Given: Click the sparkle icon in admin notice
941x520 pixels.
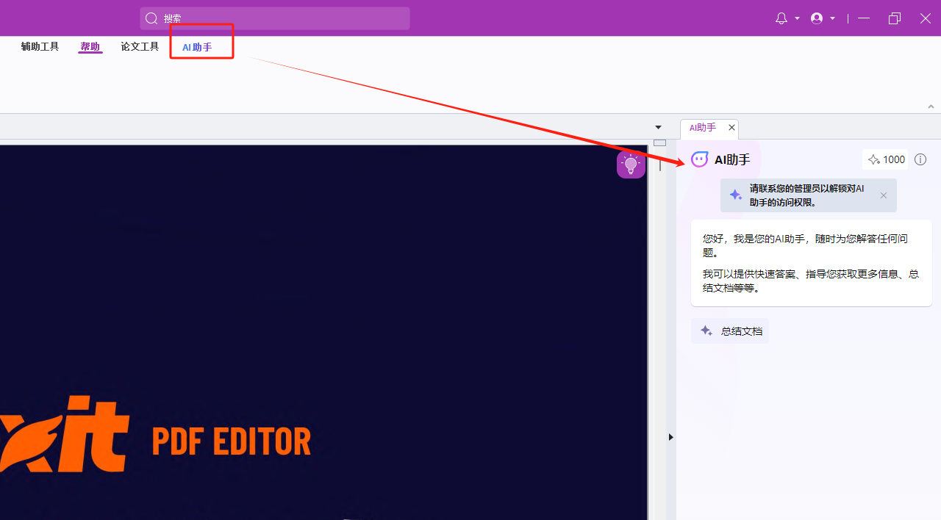Looking at the screenshot, I should [x=735, y=195].
